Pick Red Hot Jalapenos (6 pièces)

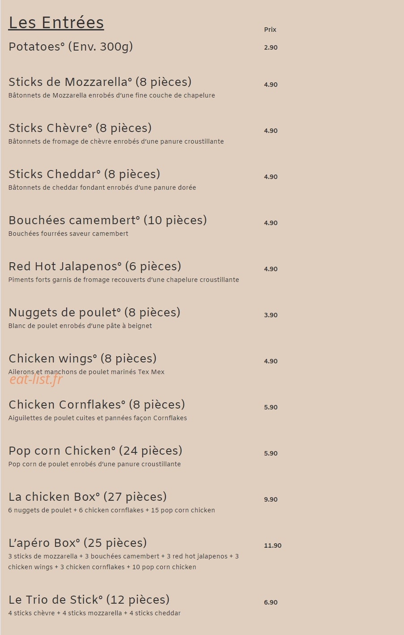tap(95, 266)
